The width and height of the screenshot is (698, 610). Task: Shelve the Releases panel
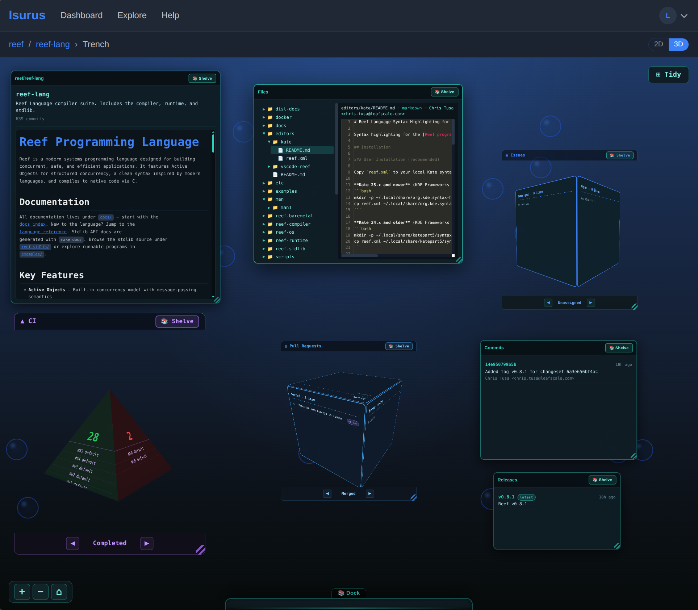coord(602,480)
